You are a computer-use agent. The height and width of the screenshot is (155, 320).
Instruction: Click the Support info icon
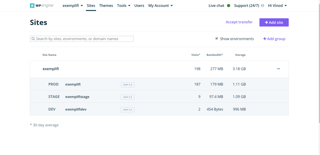[x=262, y=6]
